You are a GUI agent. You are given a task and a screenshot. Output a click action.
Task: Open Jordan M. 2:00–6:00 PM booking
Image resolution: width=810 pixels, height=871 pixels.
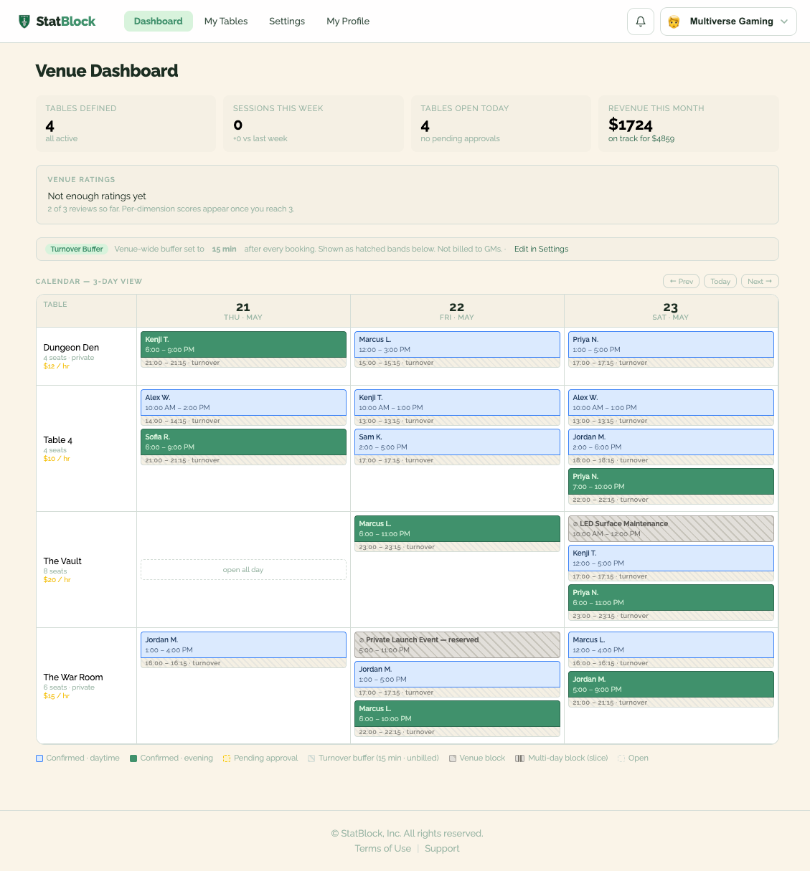tap(671, 442)
